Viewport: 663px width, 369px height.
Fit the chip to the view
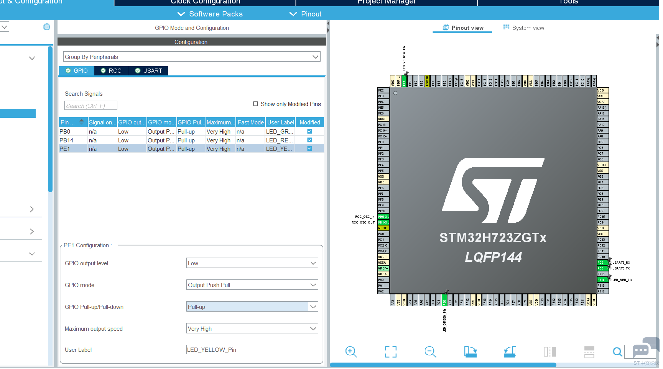pos(391,351)
